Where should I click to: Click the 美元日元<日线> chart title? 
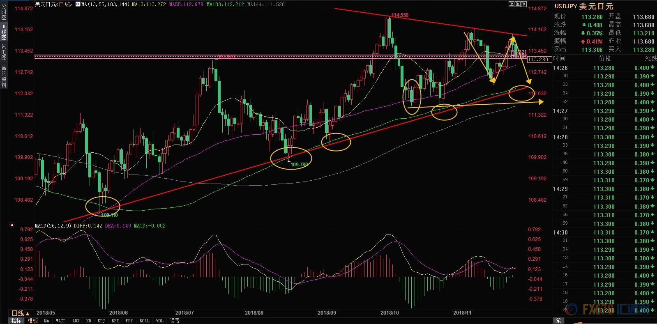click(53, 4)
